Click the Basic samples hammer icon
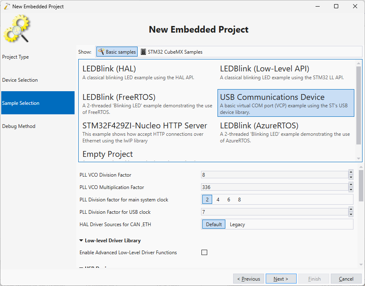The height and width of the screenshot is (286, 365). point(101,52)
